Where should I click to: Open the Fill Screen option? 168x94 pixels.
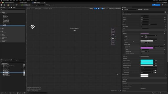point(118,9)
